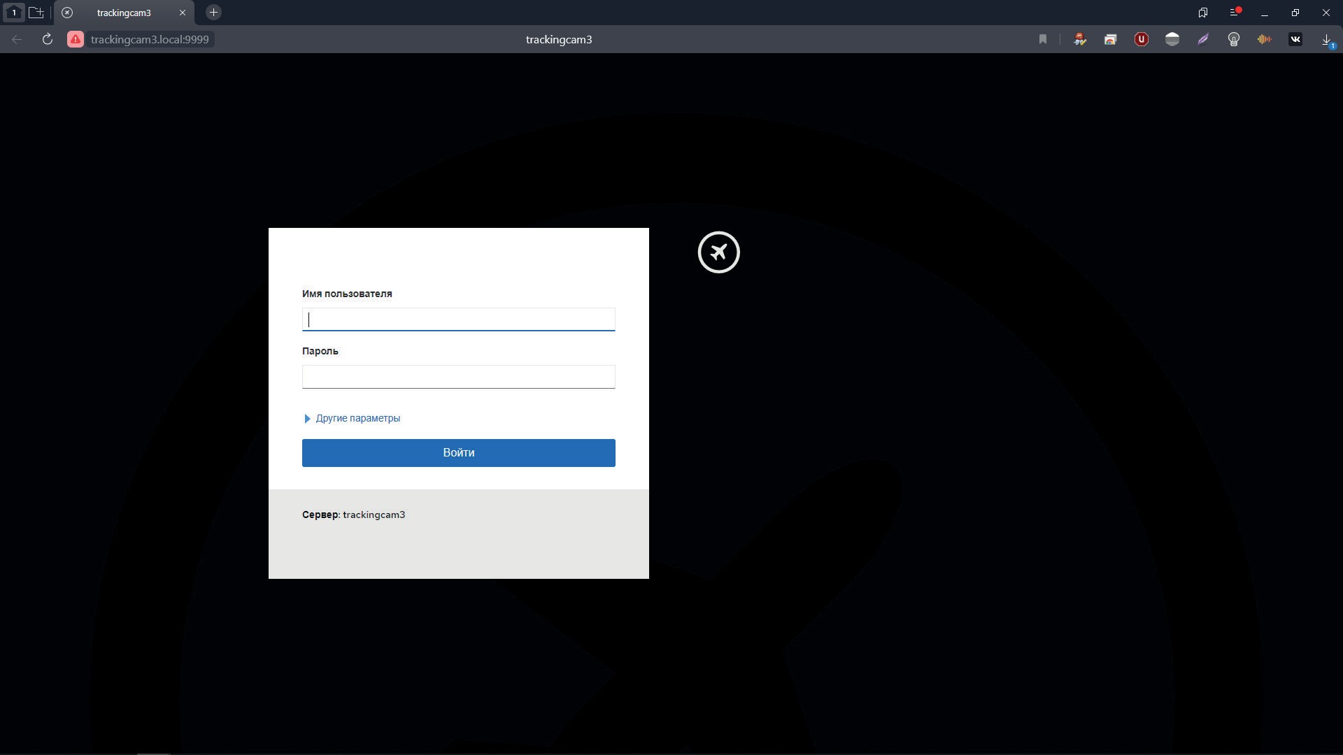Click the VK extension icon
Image resolution: width=1343 pixels, height=755 pixels.
(1295, 39)
